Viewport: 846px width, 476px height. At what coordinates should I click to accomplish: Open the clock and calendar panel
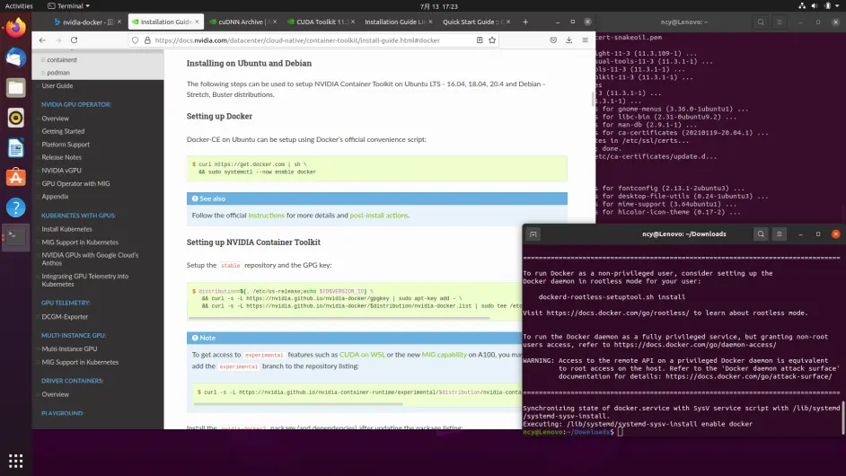click(x=438, y=6)
